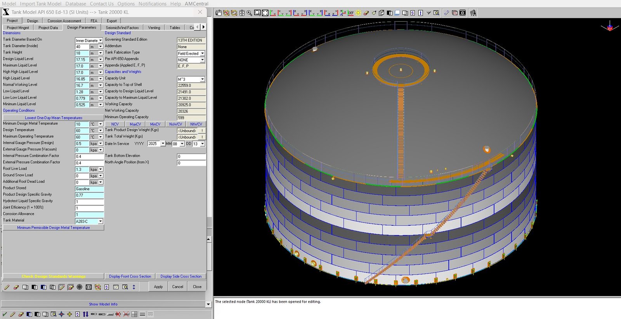This screenshot has height=319, width=621.
Task: Click the blue info icon in 3D toolbar
Action: (x=420, y=13)
